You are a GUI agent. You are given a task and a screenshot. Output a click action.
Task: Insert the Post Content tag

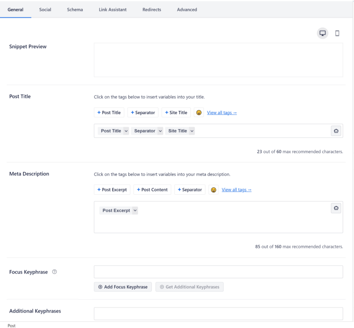tap(152, 189)
